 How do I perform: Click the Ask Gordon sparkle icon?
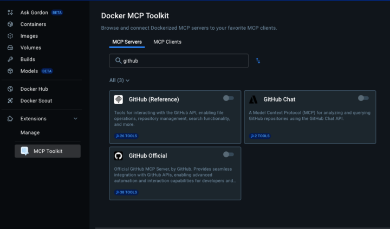click(x=10, y=12)
